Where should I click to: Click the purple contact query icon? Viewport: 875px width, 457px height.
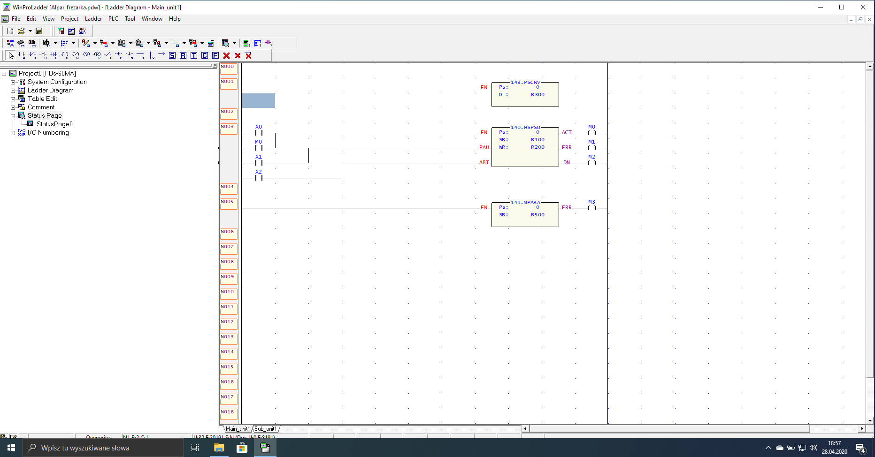269,43
